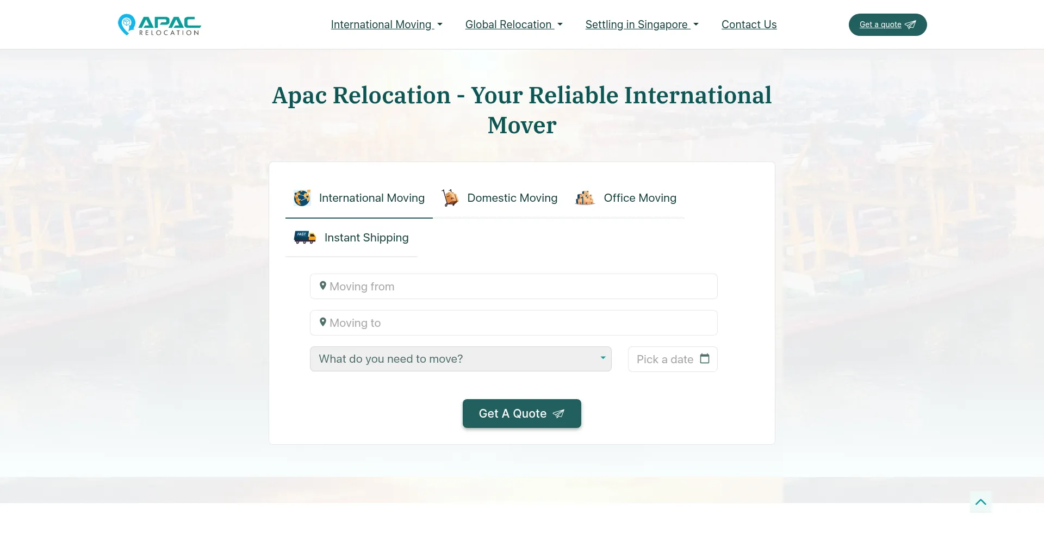Click the APAC Relocation logo
Image resolution: width=1044 pixels, height=540 pixels.
(159, 24)
